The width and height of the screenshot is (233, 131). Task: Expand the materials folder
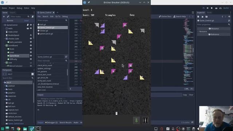pos(5,96)
